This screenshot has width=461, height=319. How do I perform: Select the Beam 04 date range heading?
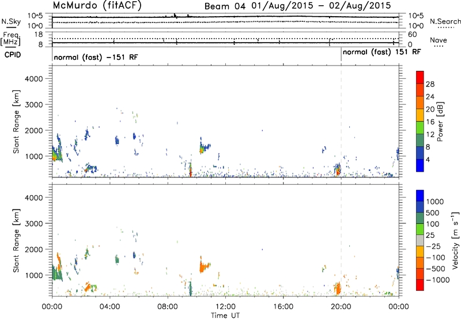coord(297,6)
